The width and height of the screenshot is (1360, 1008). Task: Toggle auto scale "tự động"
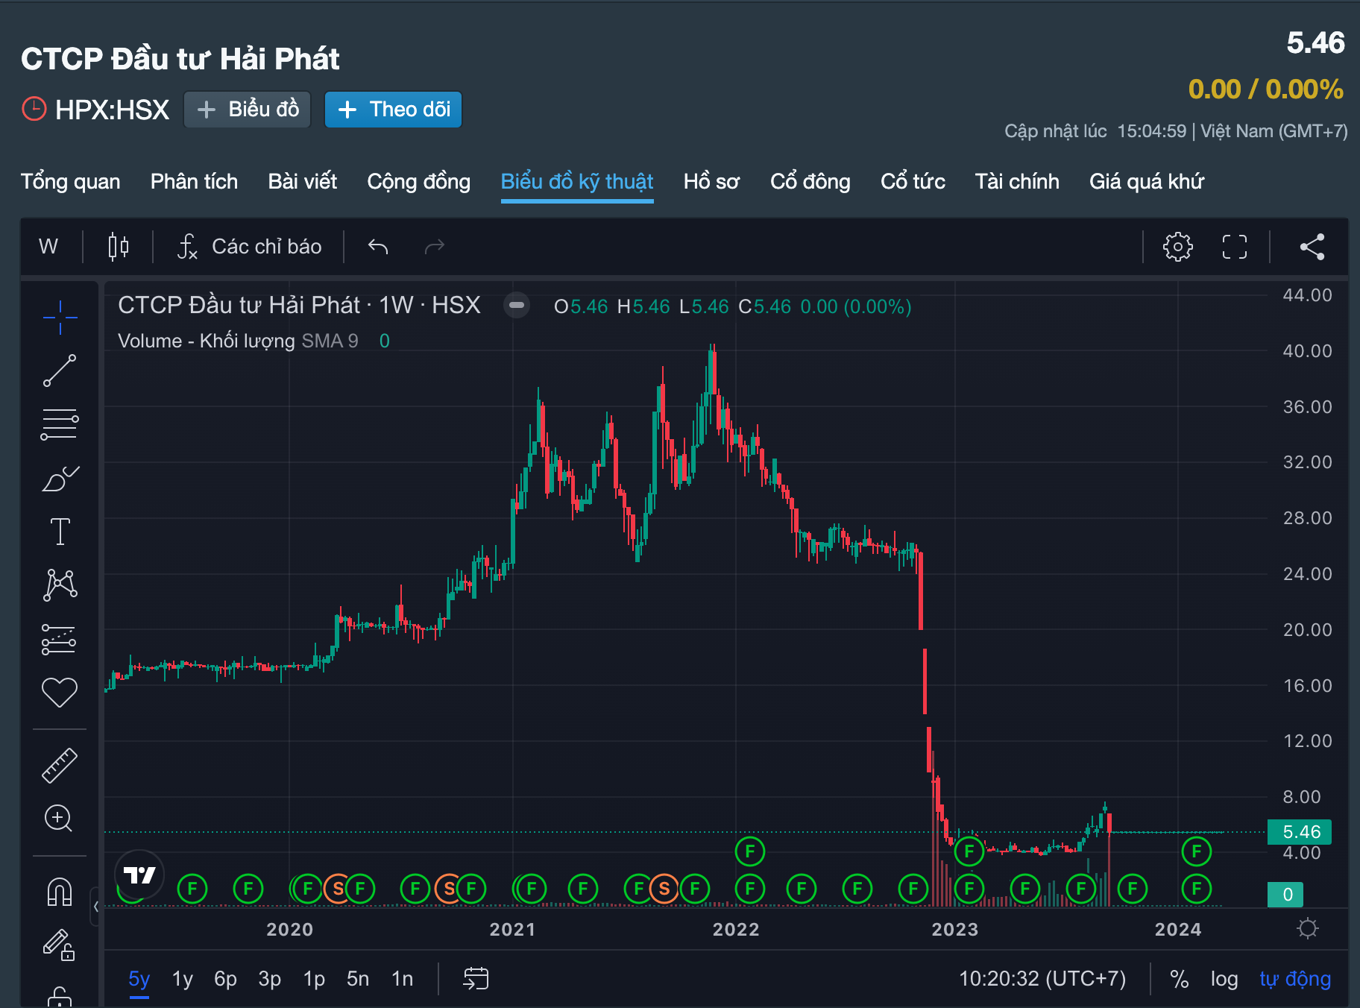click(1294, 979)
